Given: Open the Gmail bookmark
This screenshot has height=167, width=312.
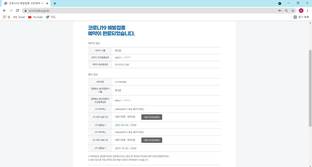Looking at the screenshot, I should coord(19,17).
